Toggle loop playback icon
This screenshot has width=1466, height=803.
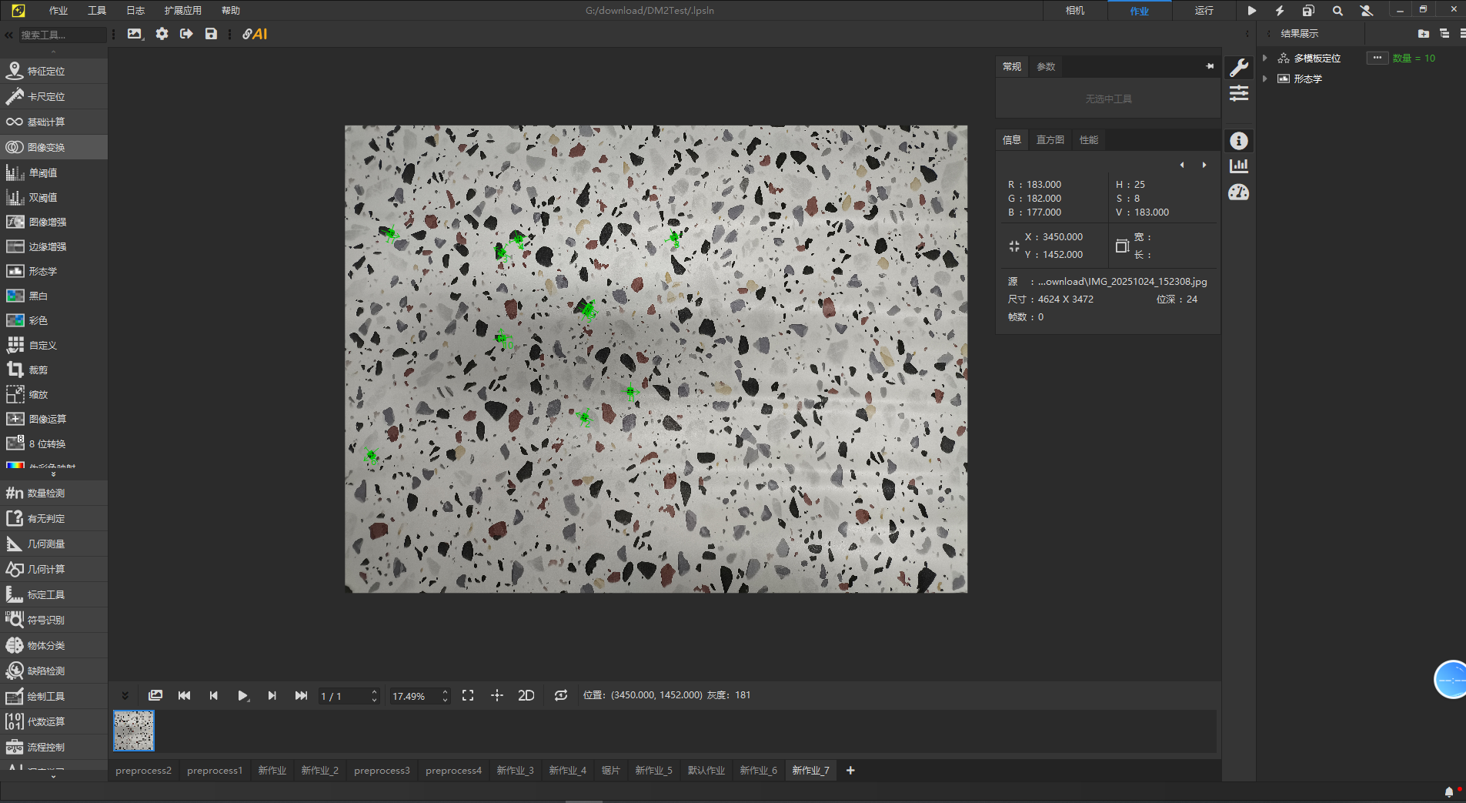(561, 695)
